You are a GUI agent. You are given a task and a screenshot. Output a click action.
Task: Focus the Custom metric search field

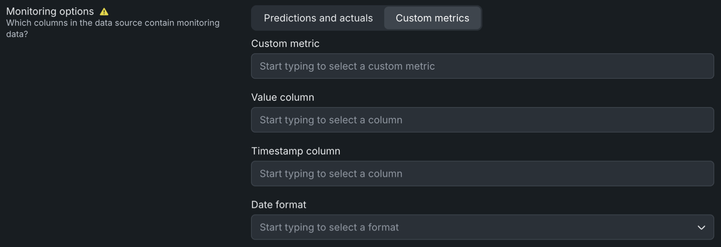[482, 66]
